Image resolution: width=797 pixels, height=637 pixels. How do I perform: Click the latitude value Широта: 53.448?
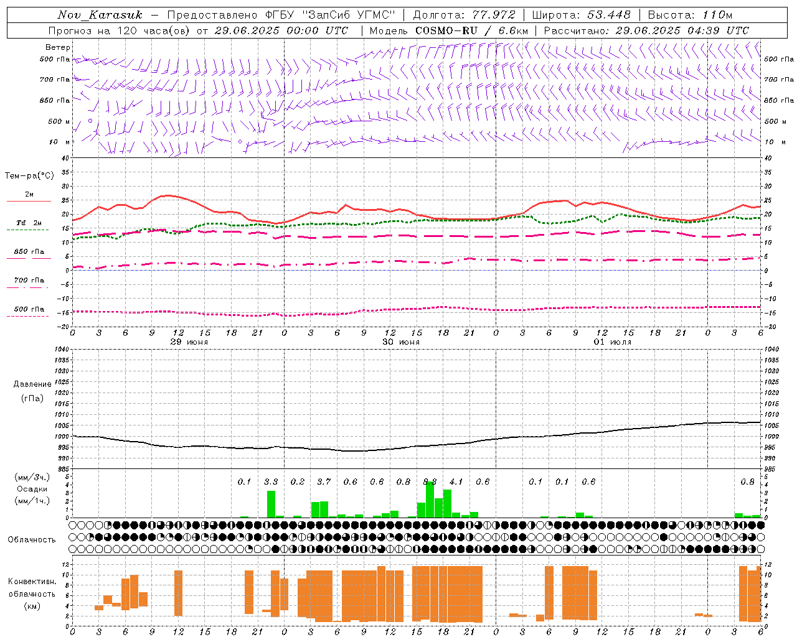point(581,15)
